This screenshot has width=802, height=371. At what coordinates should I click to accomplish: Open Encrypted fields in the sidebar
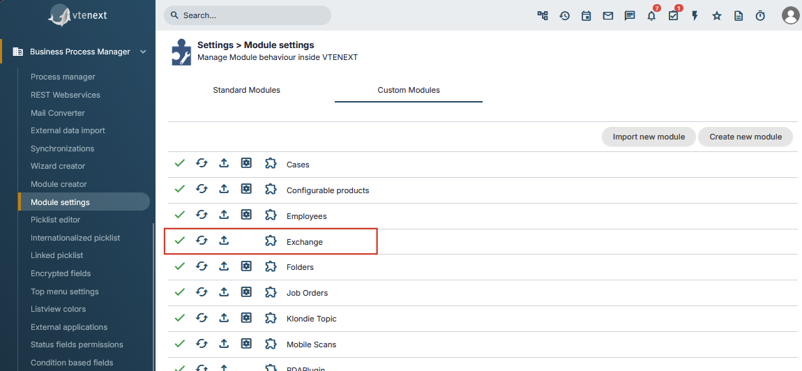(61, 273)
